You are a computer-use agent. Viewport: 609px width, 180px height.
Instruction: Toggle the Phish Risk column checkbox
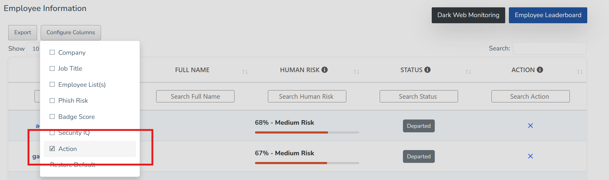coord(52,101)
